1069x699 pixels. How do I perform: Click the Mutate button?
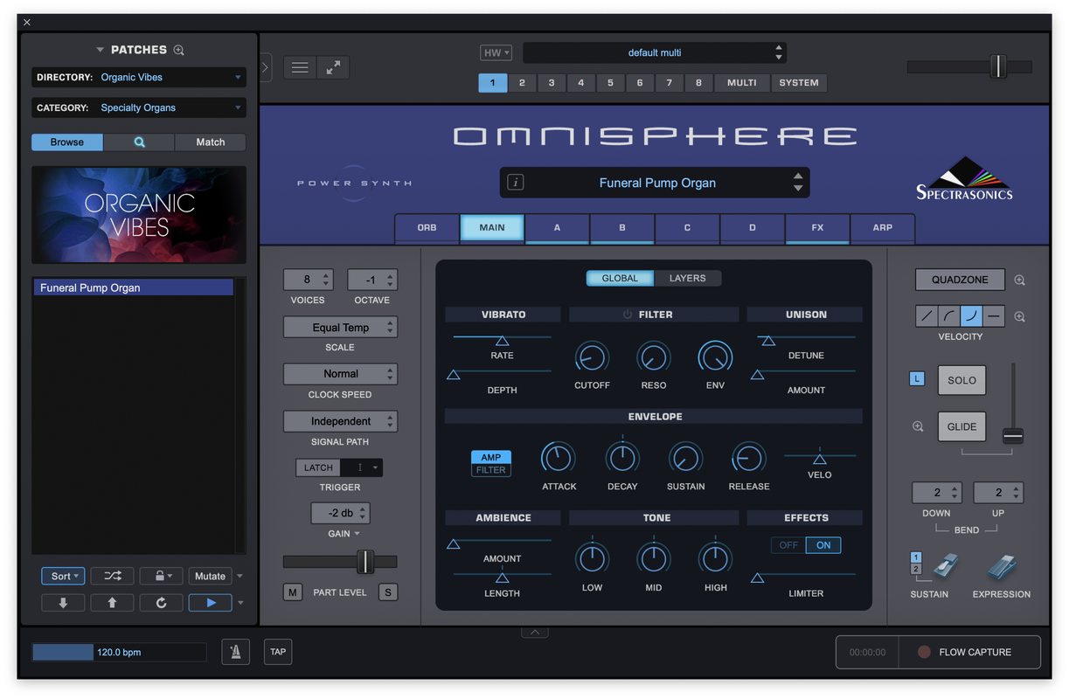[210, 576]
